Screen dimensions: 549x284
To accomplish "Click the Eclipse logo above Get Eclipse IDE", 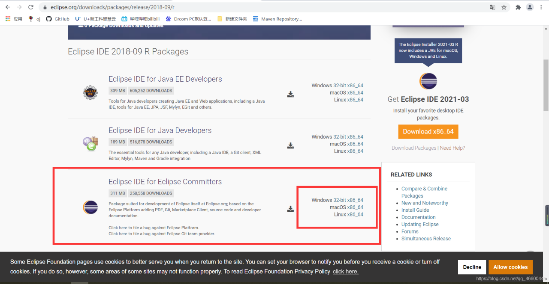I will [428, 81].
